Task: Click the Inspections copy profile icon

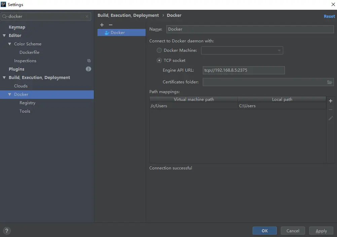Action: 89,61
